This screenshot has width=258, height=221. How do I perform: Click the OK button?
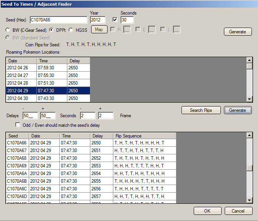(207, 211)
